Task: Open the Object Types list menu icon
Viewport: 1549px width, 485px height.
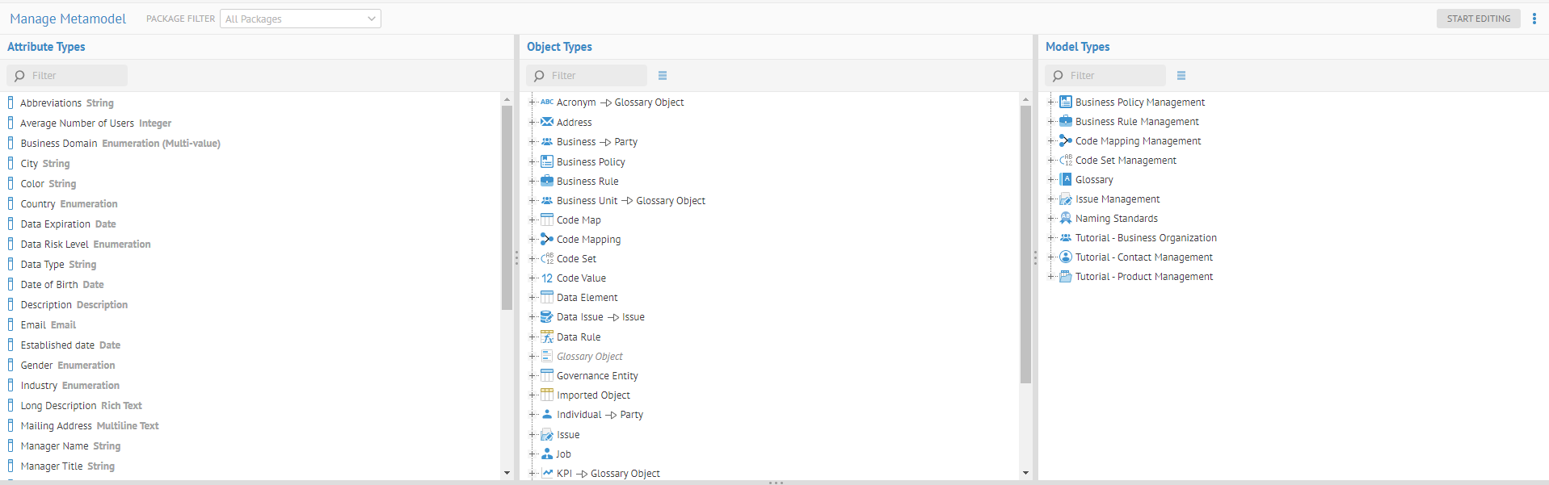Action: point(663,76)
